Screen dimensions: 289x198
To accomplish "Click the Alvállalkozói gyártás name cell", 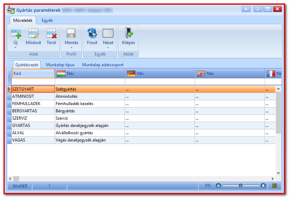I will (90, 133).
